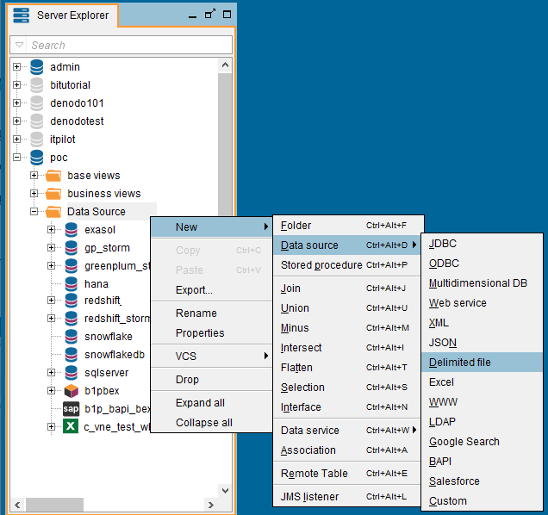Select Delimited file data source
This screenshot has width=548, height=515.
(482, 363)
